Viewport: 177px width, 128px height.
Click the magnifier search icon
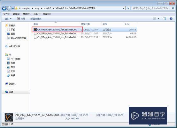point(173,8)
